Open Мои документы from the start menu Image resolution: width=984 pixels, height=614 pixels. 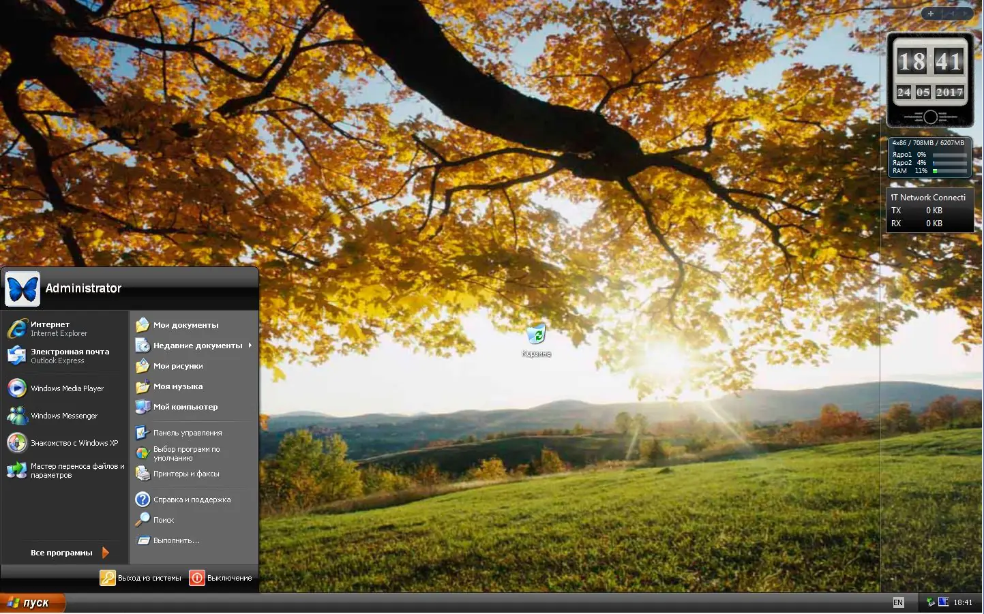pos(185,324)
